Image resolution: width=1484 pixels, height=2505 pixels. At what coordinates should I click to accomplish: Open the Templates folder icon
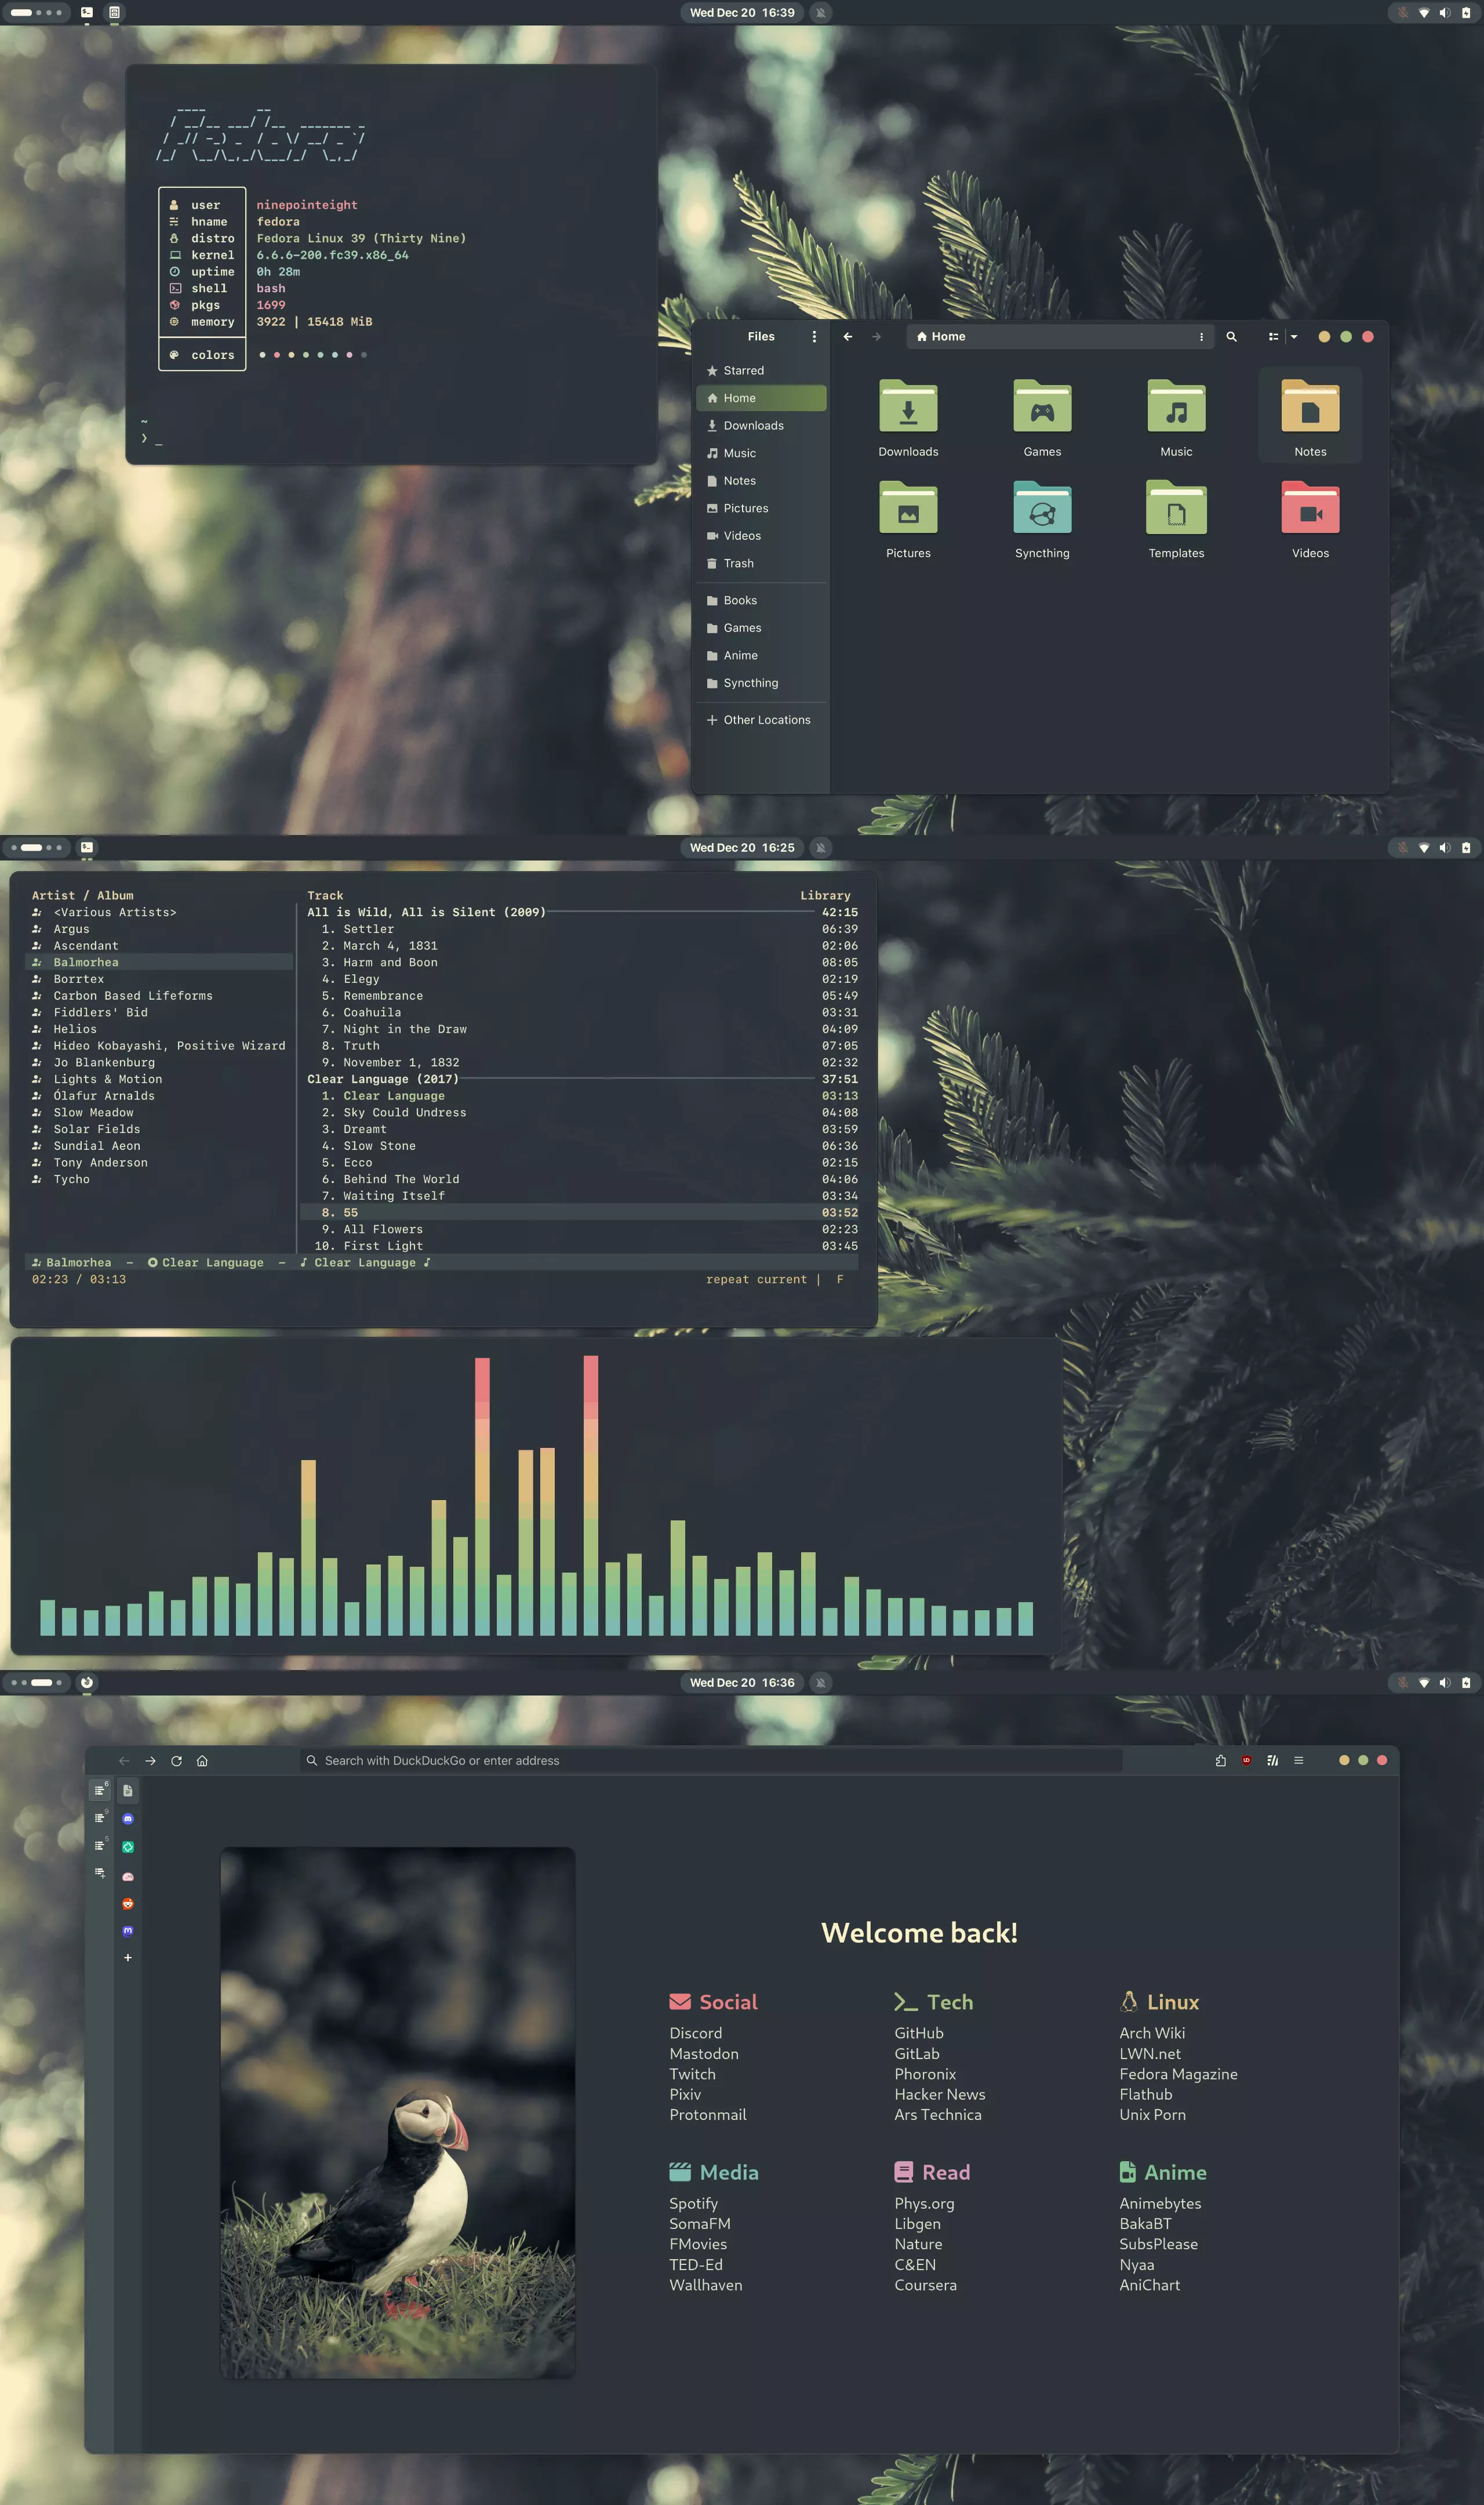1176,508
